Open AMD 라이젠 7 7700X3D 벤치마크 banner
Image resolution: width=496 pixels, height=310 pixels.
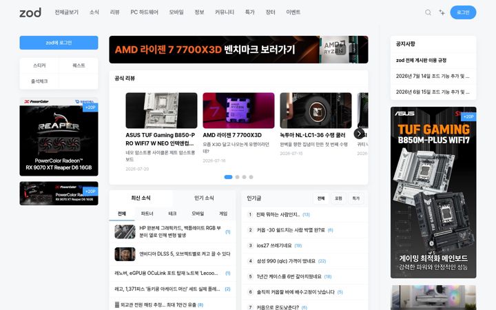(238, 50)
